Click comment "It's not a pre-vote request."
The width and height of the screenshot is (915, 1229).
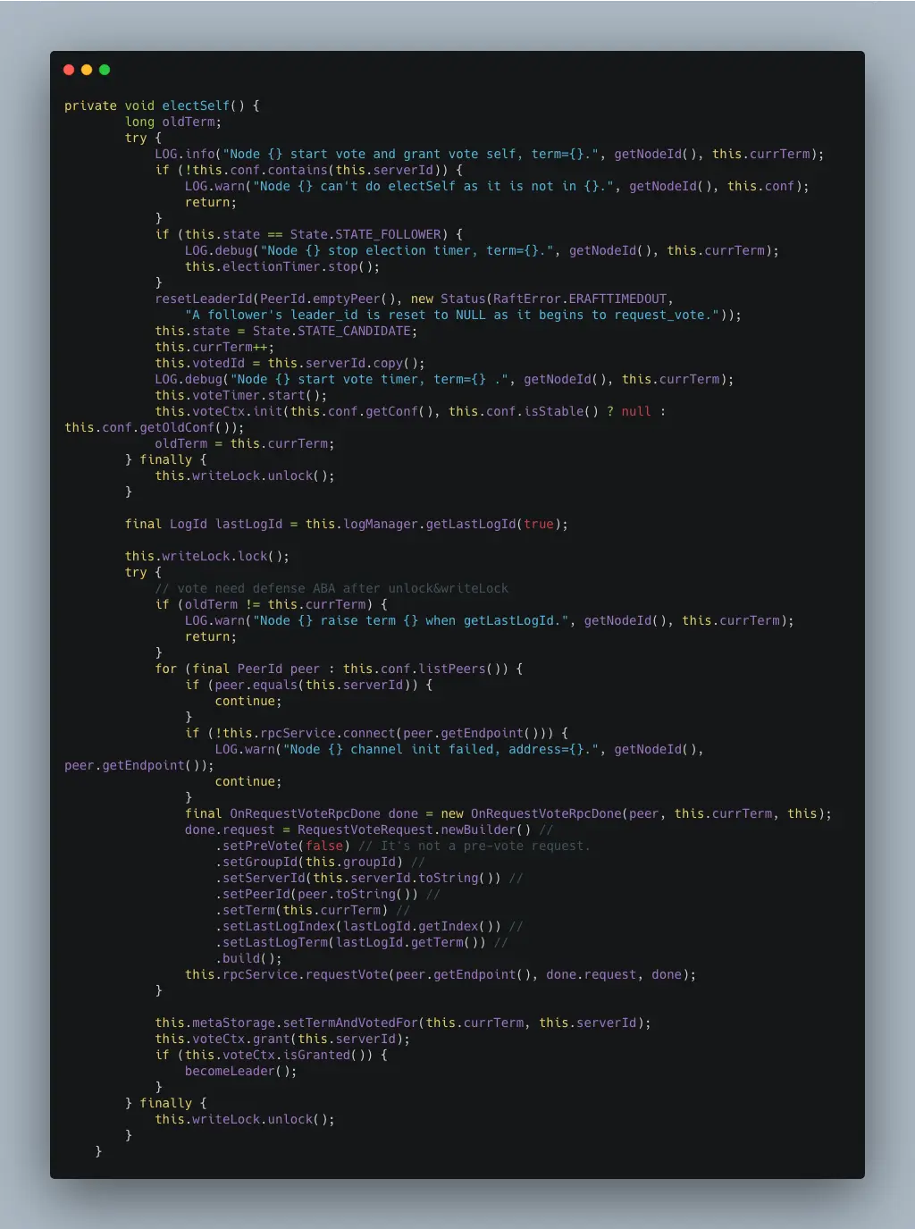(x=474, y=846)
